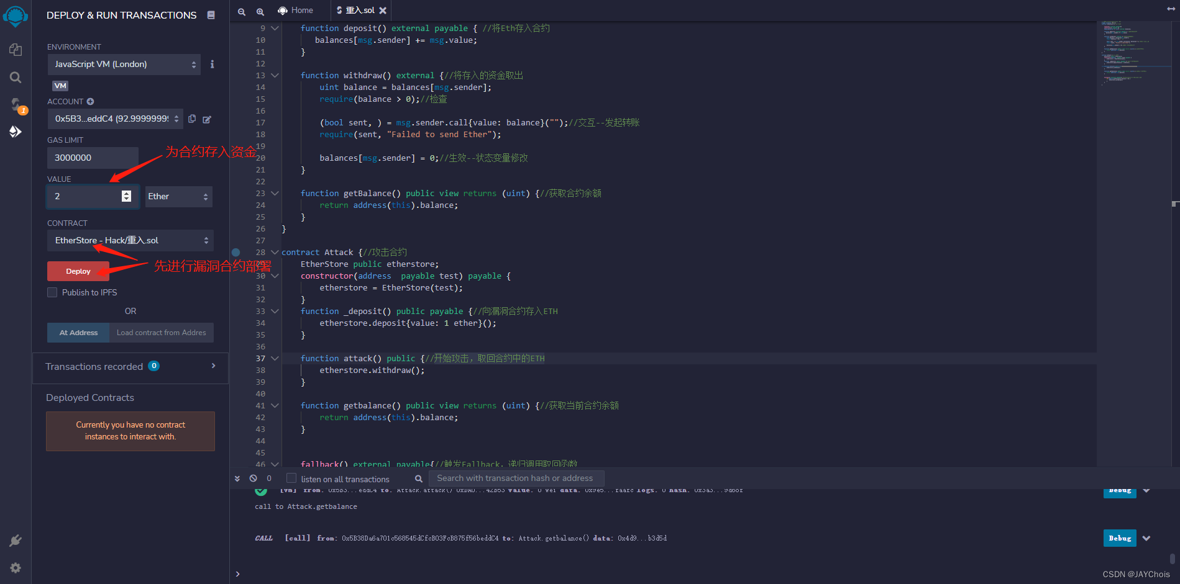Click the terminal search magnifier icon
This screenshot has height=584, width=1180.
coord(419,478)
